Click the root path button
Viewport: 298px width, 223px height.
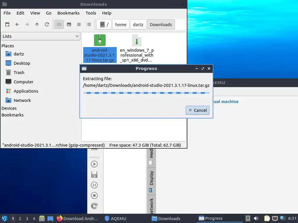[x=104, y=24]
